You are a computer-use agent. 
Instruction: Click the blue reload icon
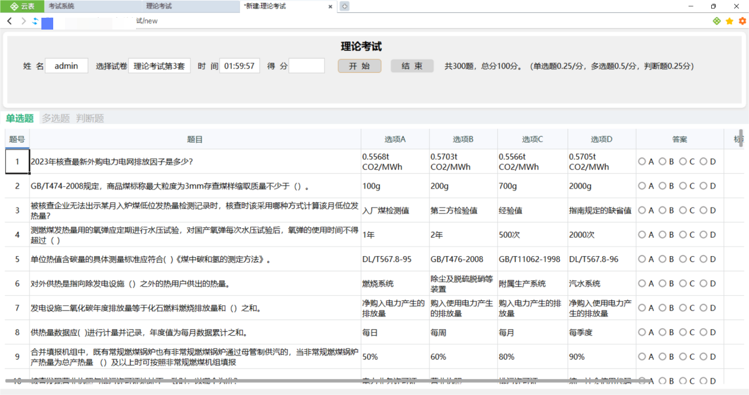pos(35,21)
